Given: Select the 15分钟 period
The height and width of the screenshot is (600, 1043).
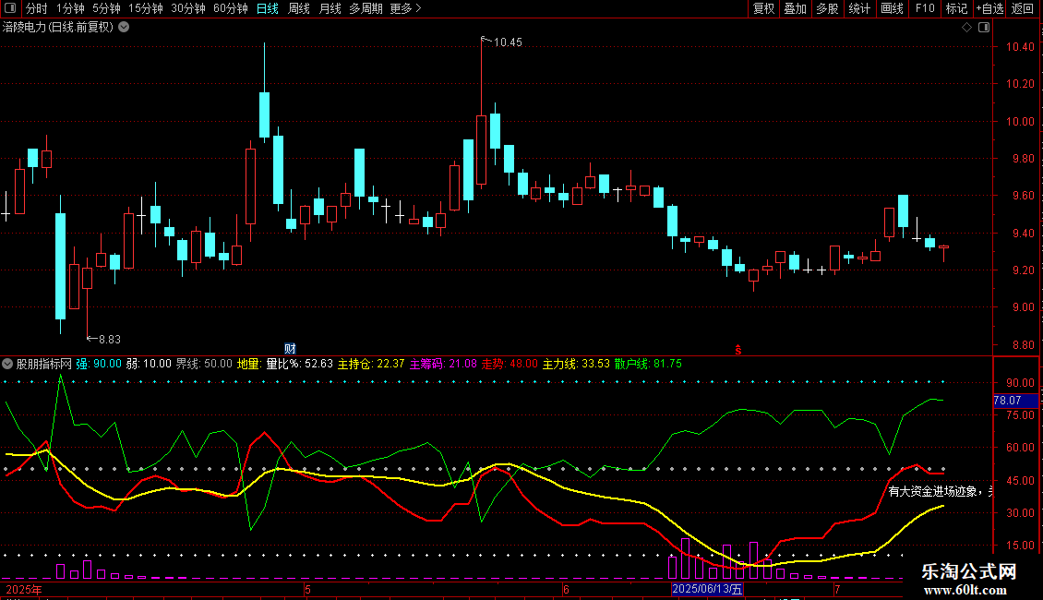Looking at the screenshot, I should click(x=146, y=8).
